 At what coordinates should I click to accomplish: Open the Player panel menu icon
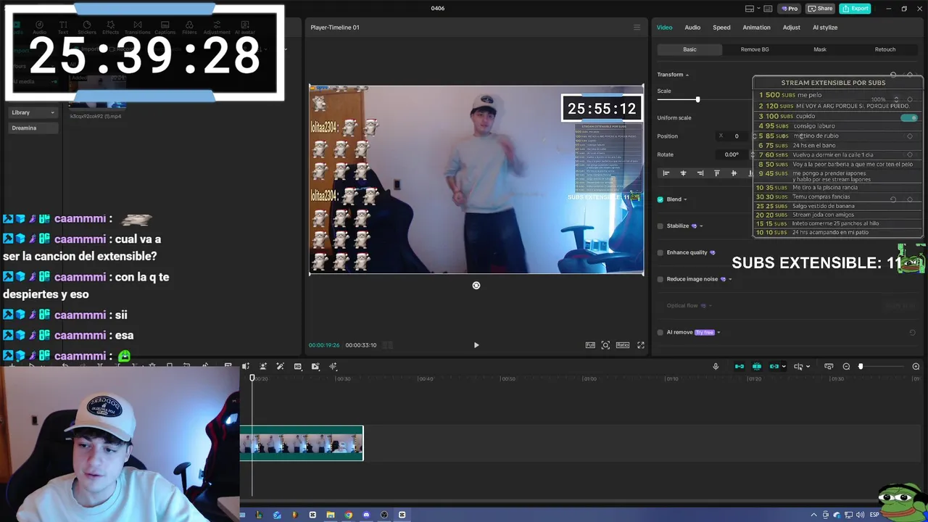[x=637, y=28]
